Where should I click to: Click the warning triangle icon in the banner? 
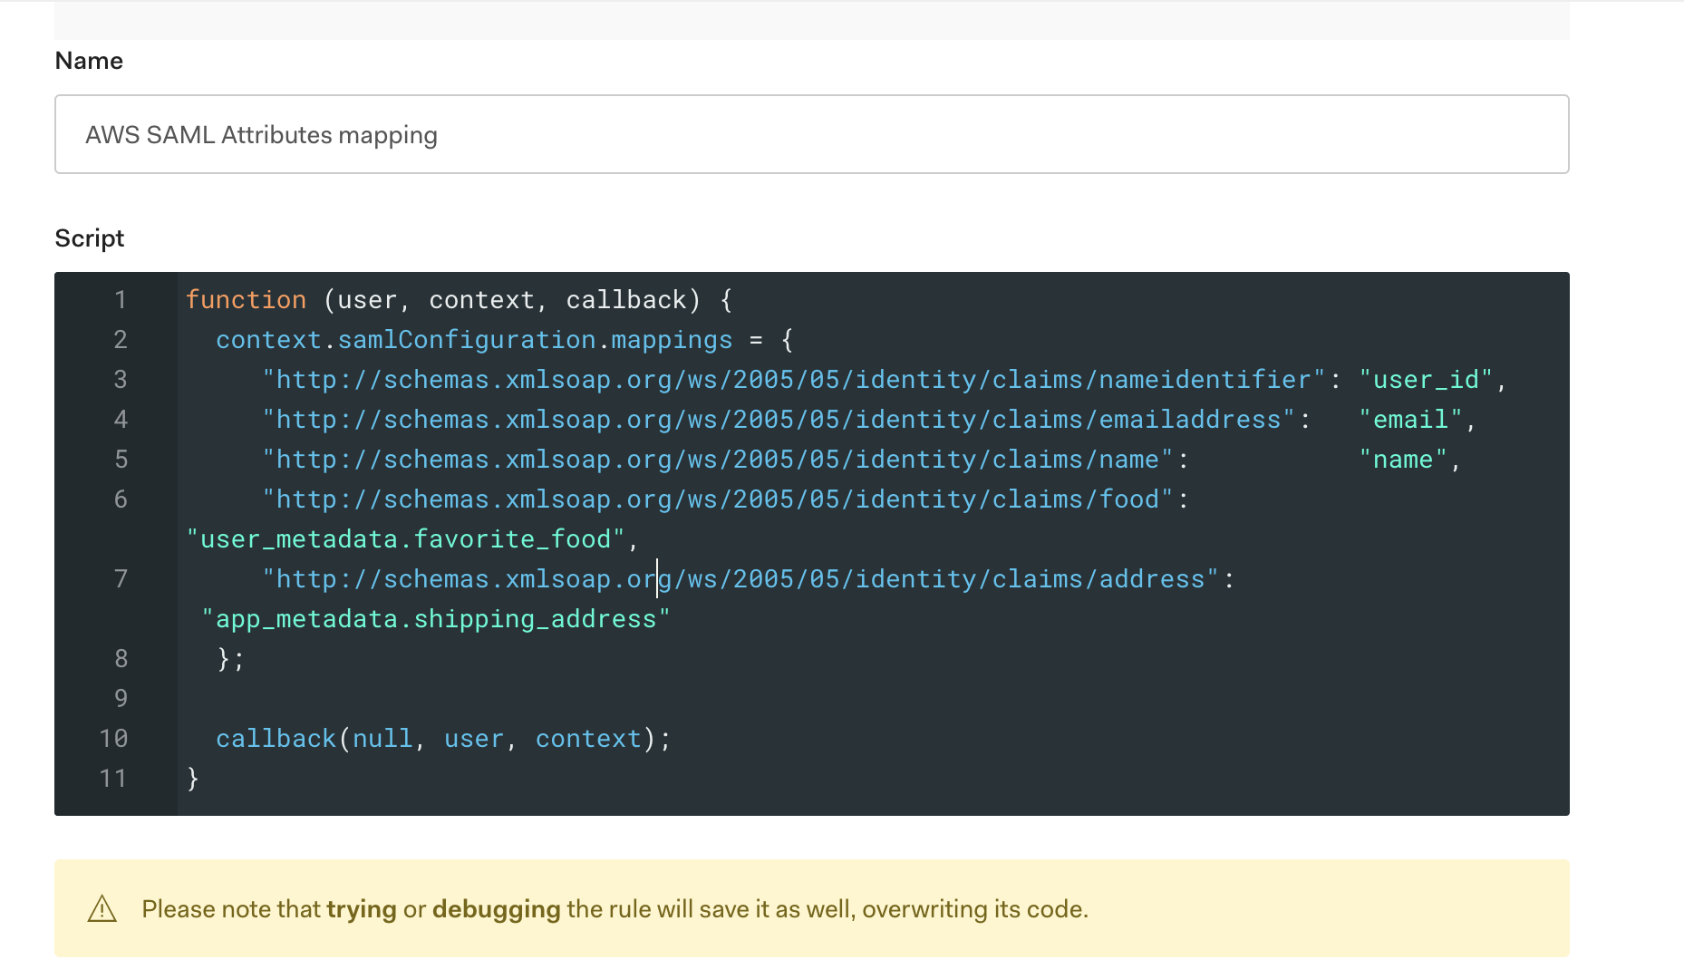click(x=102, y=909)
